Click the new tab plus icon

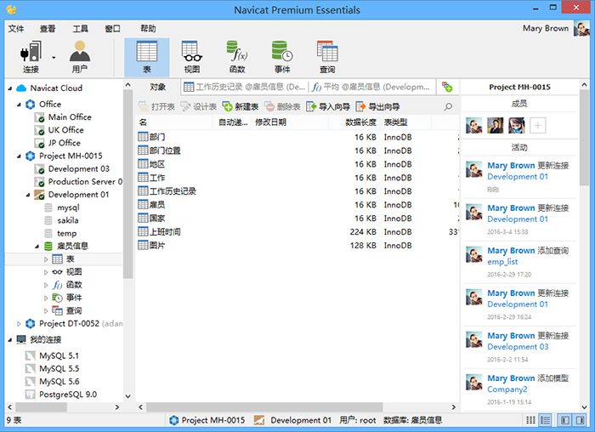pyautogui.click(x=447, y=87)
